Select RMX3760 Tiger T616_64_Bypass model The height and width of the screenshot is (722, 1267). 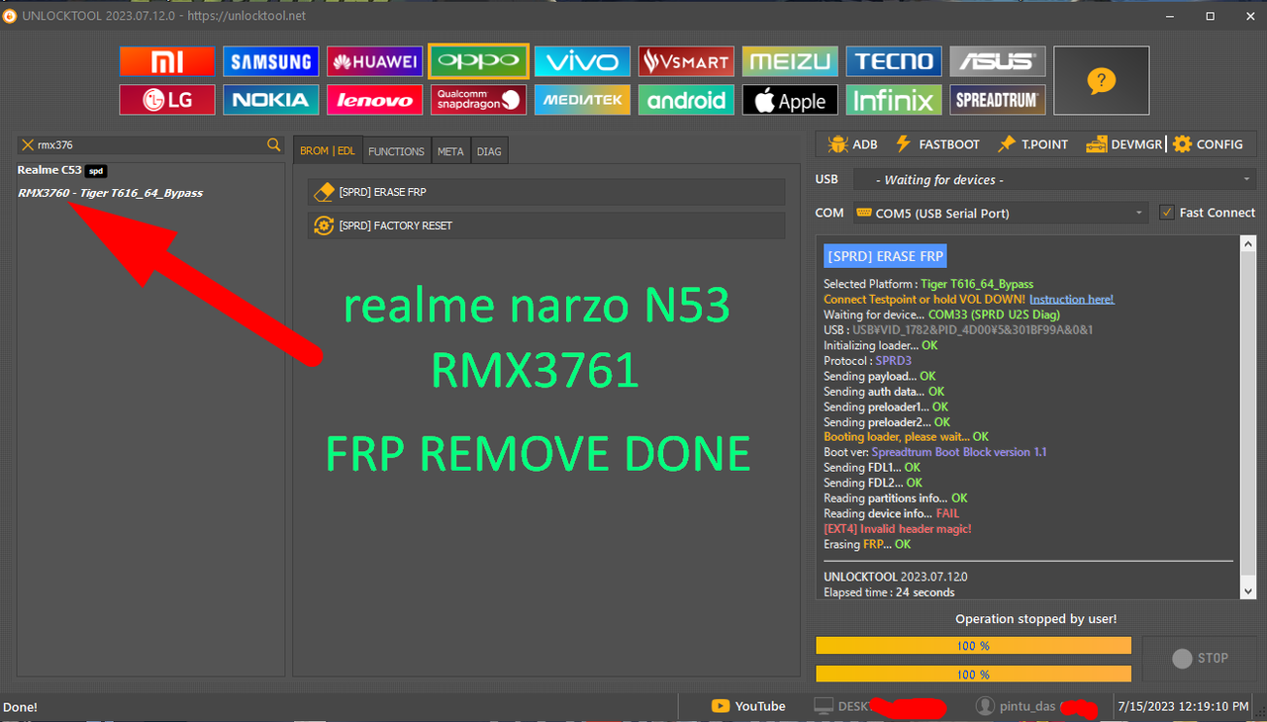click(x=110, y=192)
